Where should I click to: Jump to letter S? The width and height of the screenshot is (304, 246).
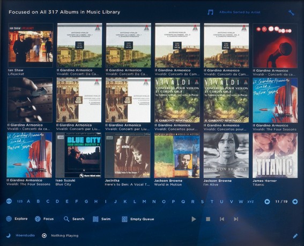pos(203,202)
